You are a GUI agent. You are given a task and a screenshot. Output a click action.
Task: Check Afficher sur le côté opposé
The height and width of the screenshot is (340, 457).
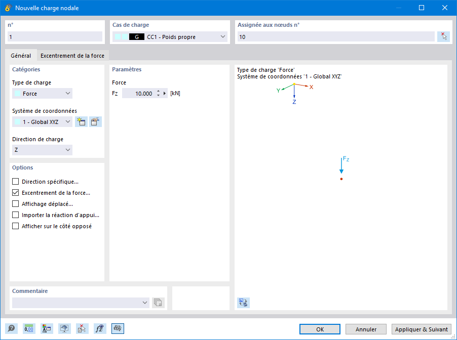(x=15, y=226)
